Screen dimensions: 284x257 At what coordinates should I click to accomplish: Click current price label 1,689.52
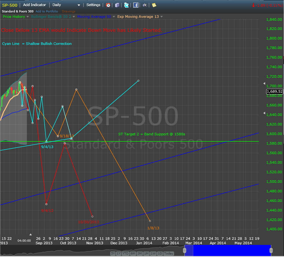coord(274,91)
